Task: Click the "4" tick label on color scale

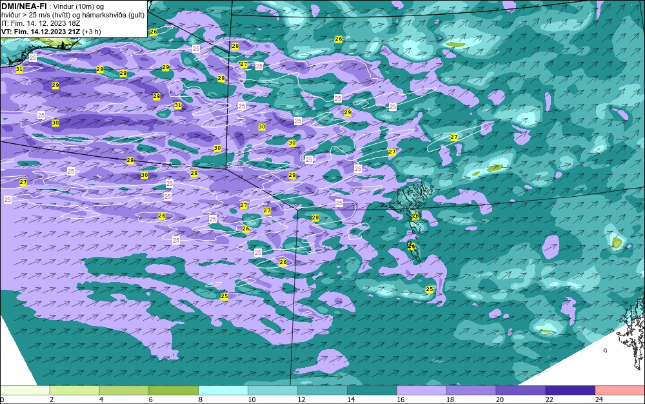Action: [101, 399]
